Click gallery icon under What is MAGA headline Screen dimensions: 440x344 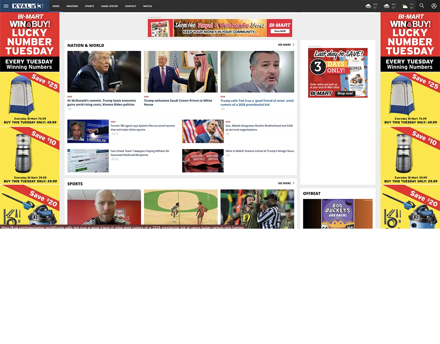228,155
